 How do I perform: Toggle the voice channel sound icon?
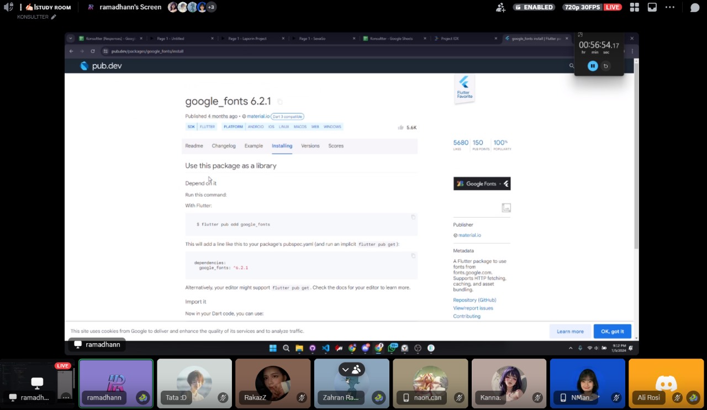pyautogui.click(x=8, y=7)
